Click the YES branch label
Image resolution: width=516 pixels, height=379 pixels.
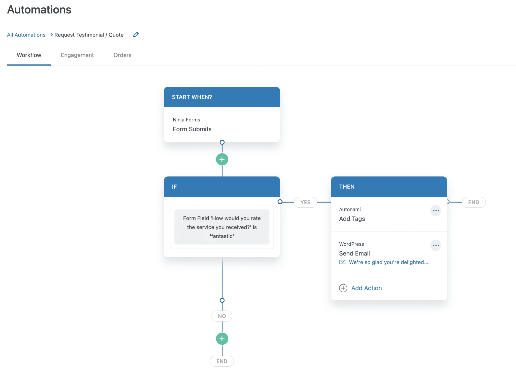pyautogui.click(x=305, y=202)
